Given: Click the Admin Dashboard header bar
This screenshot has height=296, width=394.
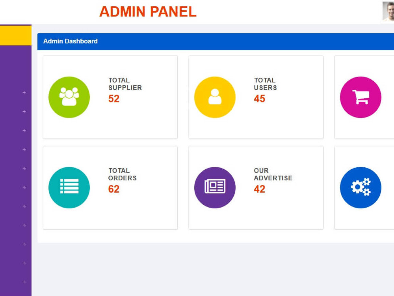Looking at the screenshot, I should (216, 41).
